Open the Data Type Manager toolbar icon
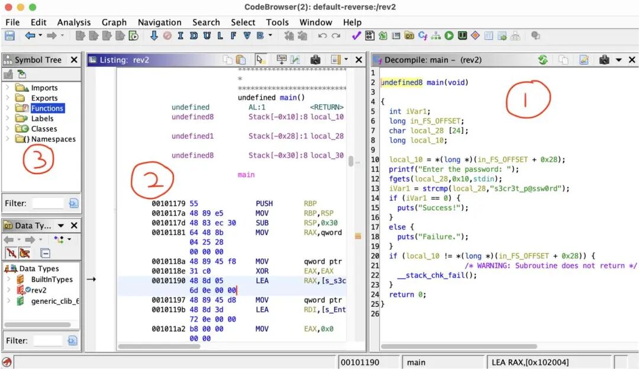This screenshot has height=369, width=639. coord(409,36)
